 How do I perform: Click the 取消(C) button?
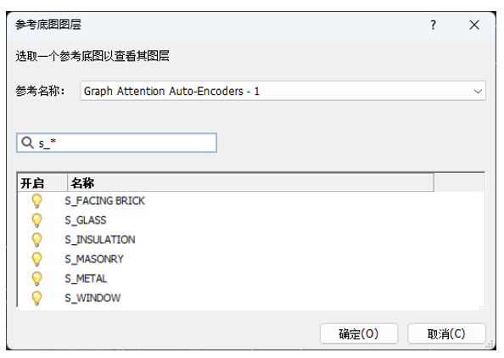coord(446,334)
